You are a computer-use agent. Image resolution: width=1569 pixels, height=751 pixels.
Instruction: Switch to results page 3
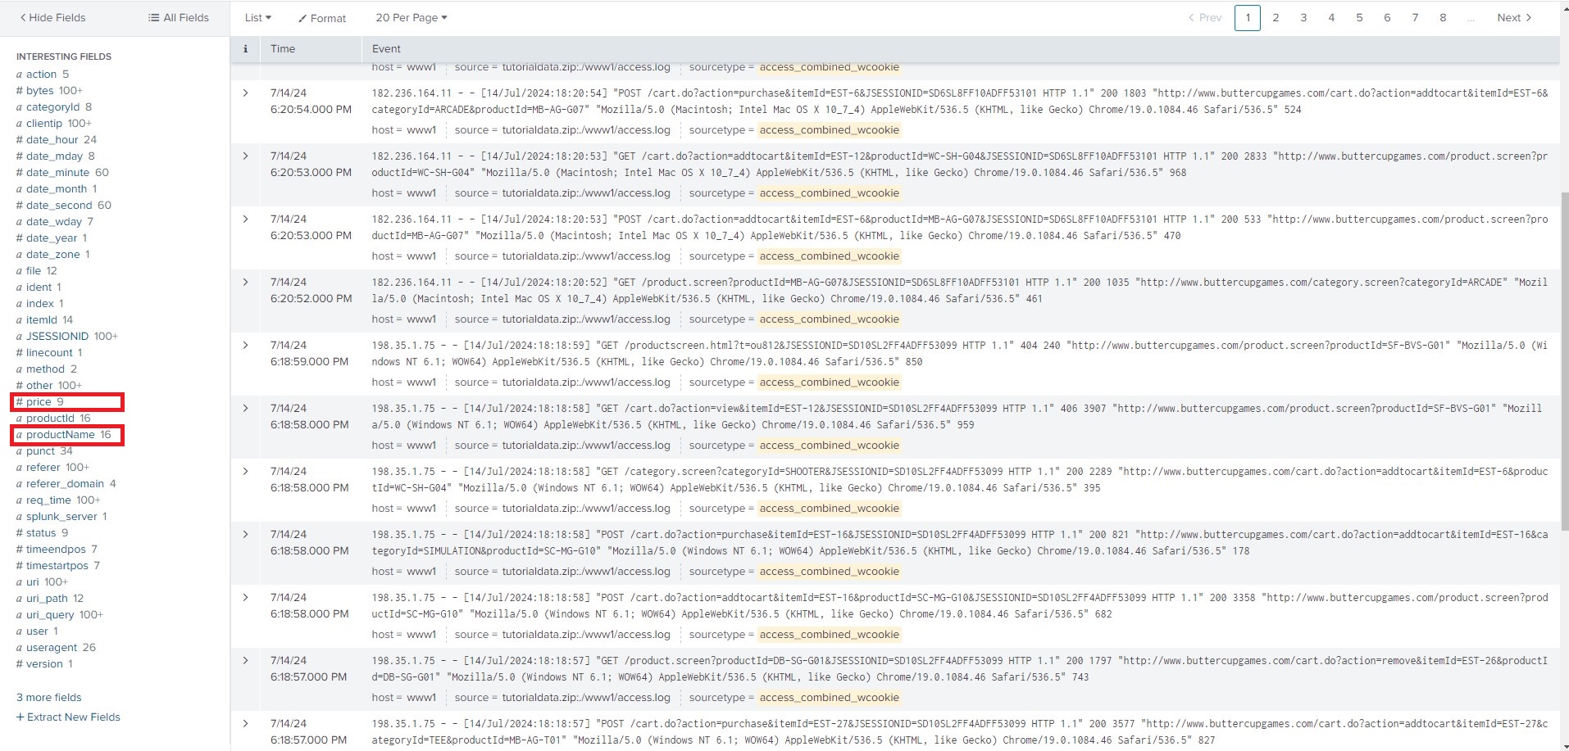click(1303, 17)
